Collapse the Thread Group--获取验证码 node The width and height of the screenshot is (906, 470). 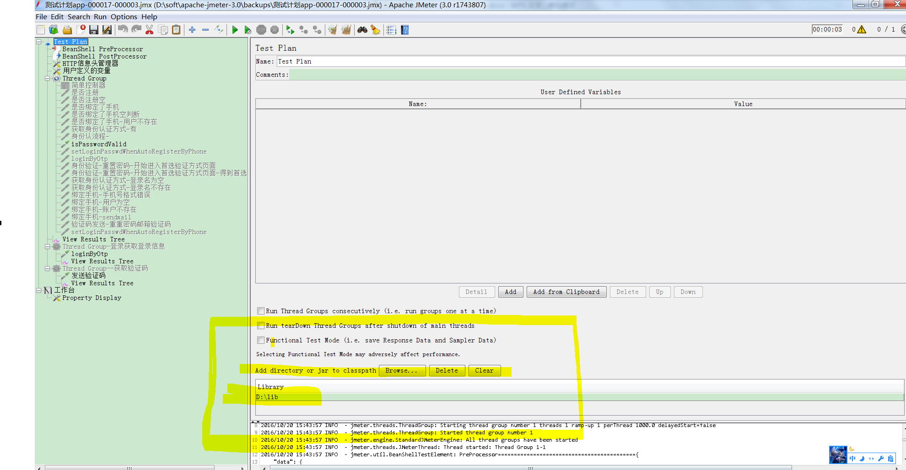click(48, 268)
